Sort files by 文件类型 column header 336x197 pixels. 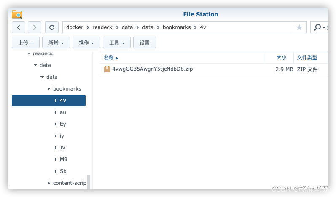307,58
